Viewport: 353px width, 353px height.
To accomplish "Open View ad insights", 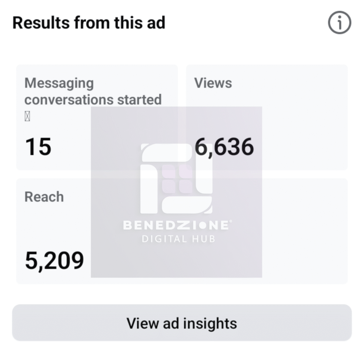I will click(x=182, y=323).
